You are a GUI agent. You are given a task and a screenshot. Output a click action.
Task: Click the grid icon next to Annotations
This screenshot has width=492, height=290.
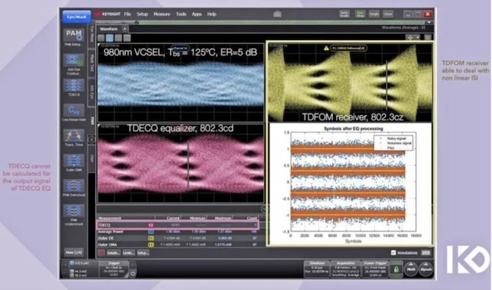click(x=426, y=252)
